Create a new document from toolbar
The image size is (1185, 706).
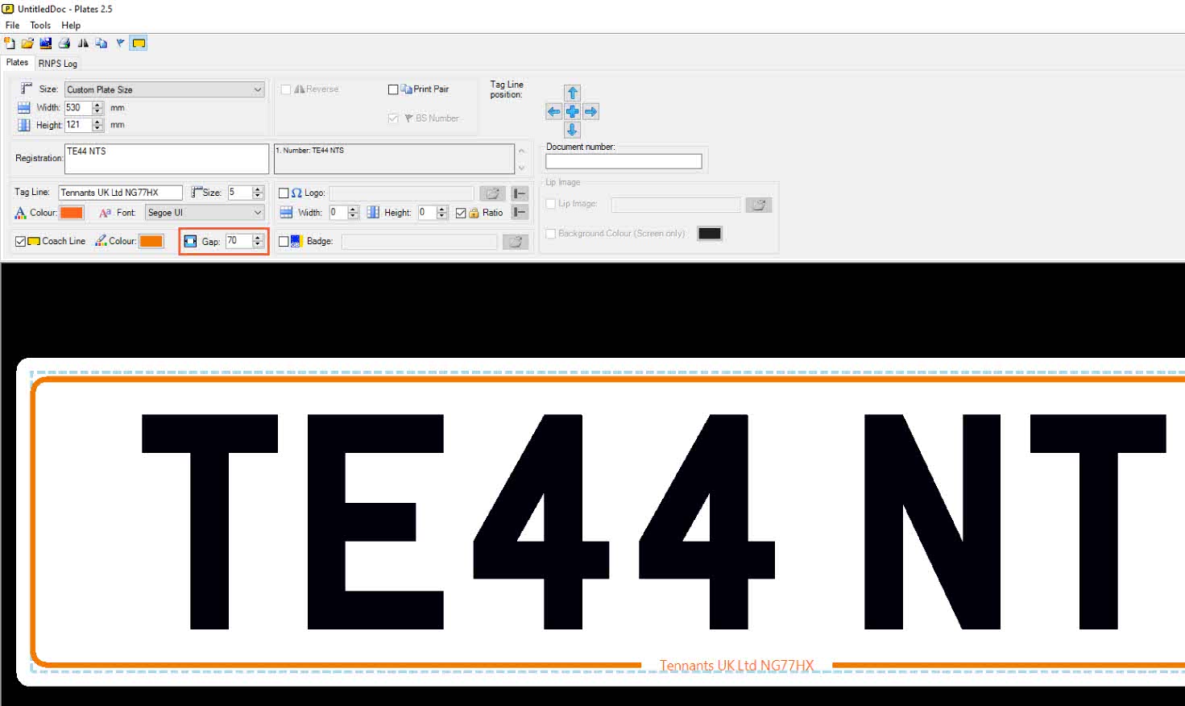click(10, 44)
